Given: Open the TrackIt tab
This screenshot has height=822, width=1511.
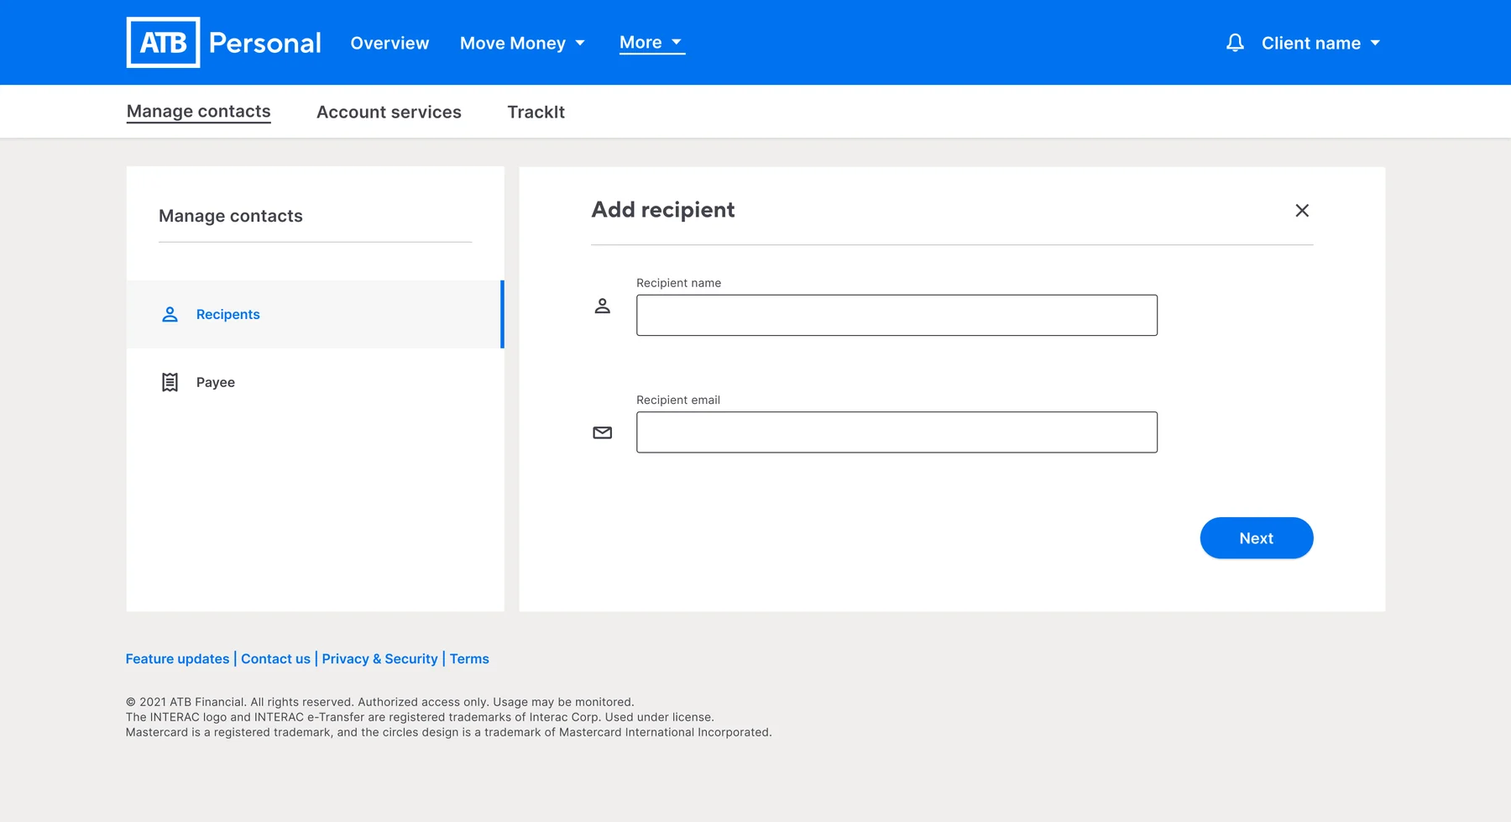Looking at the screenshot, I should pyautogui.click(x=536, y=112).
